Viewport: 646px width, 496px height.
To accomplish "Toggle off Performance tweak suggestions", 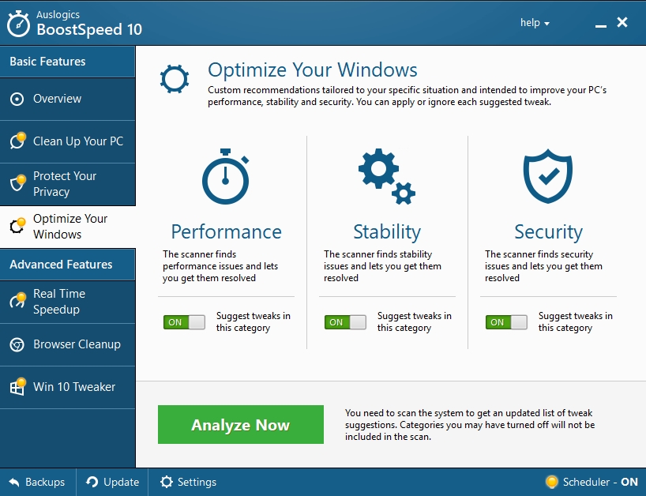I will (184, 322).
